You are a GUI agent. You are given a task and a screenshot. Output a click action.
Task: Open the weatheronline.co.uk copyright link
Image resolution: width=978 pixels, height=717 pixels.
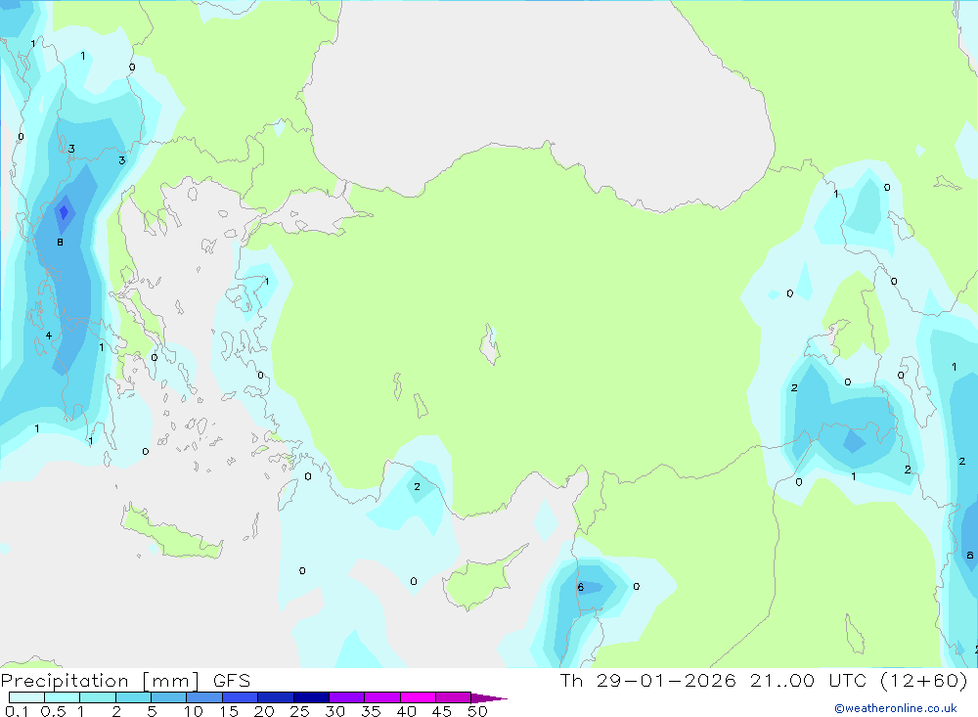tap(895, 708)
